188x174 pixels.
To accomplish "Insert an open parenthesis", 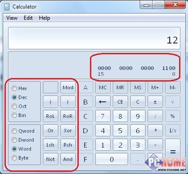I will tap(51, 102).
